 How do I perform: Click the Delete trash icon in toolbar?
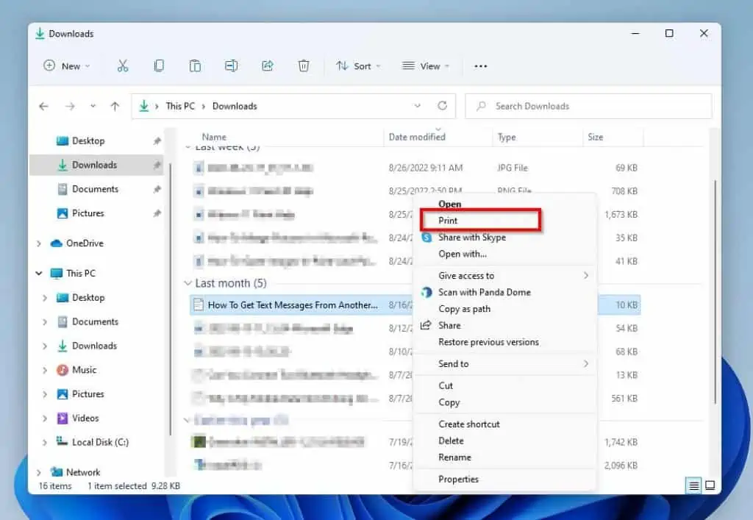[304, 65]
